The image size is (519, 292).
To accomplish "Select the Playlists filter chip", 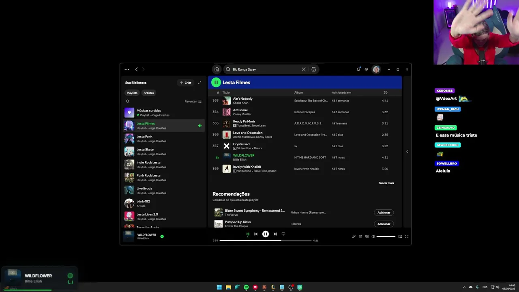I will click(132, 93).
